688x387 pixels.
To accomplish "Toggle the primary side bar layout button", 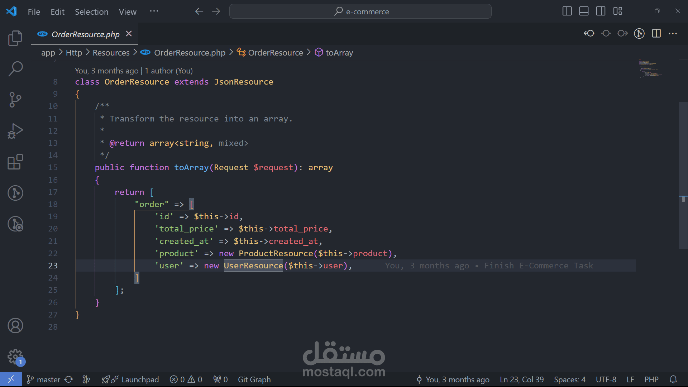I will (x=567, y=11).
